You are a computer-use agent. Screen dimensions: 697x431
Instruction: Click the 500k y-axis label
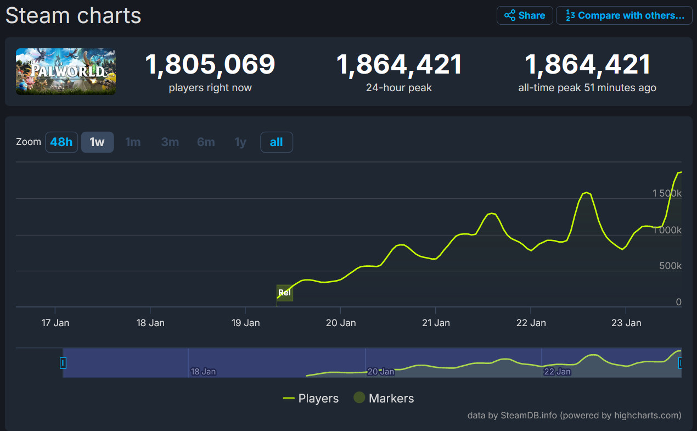pyautogui.click(x=671, y=266)
